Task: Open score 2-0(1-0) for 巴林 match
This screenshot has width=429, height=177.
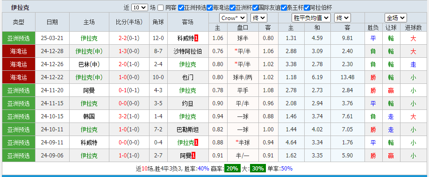Action: 129,64
